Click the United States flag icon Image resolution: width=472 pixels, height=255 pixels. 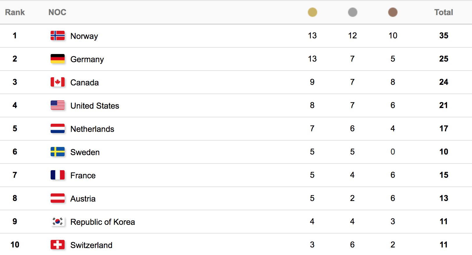pos(58,105)
